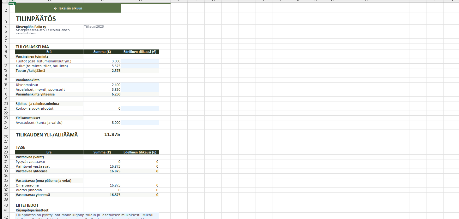Click the Kulut amount cell showing -5.375

pyautogui.click(x=102, y=66)
